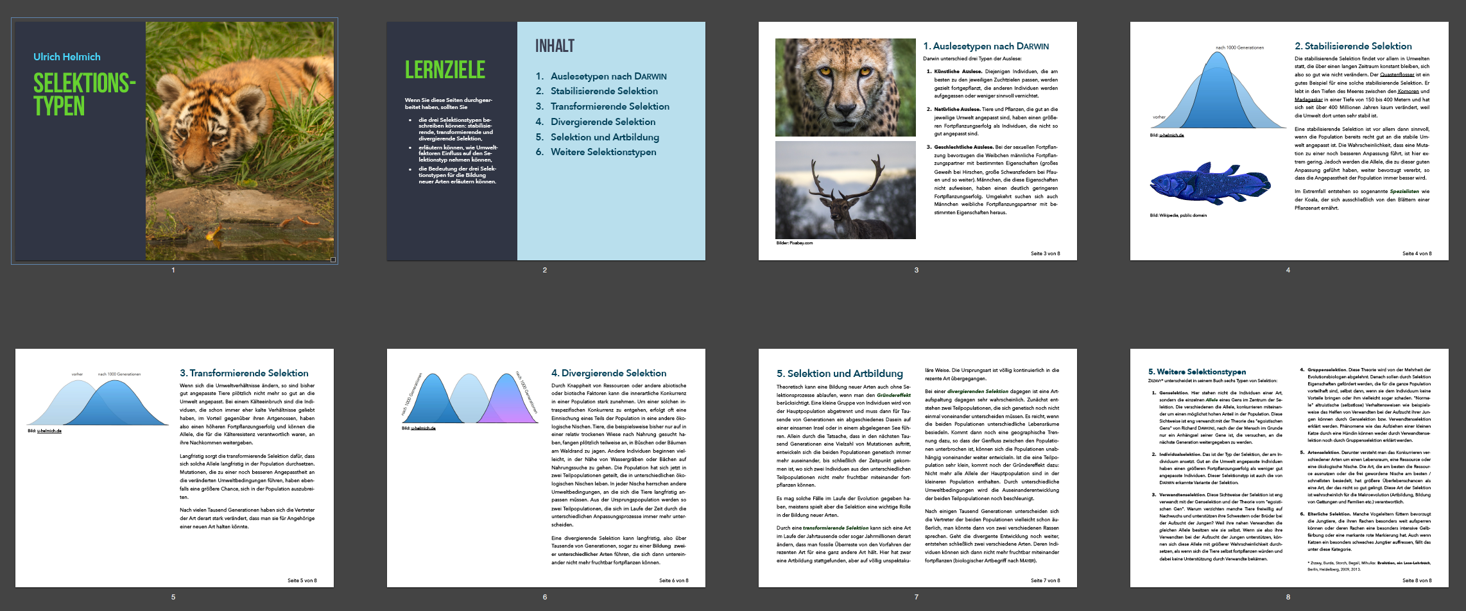This screenshot has height=611, width=1466.
Task: Click the cheetah face photo
Action: click(845, 87)
